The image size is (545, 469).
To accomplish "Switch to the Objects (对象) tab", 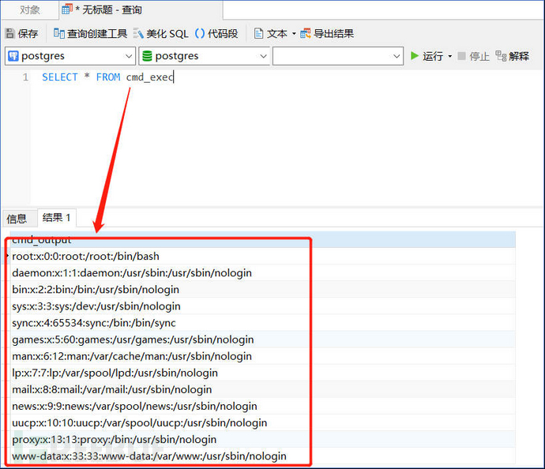I will [x=30, y=9].
